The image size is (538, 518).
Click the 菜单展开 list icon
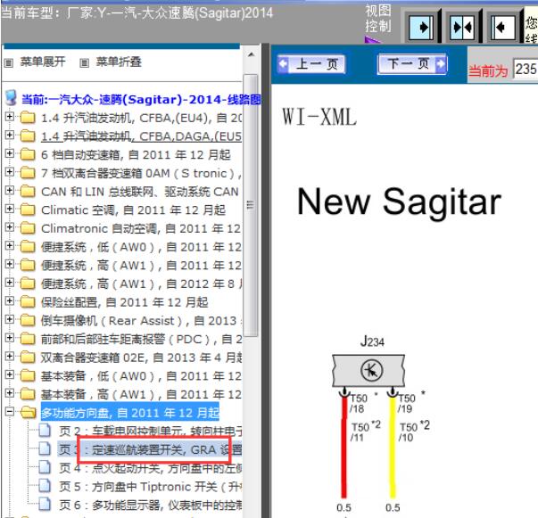(9, 62)
